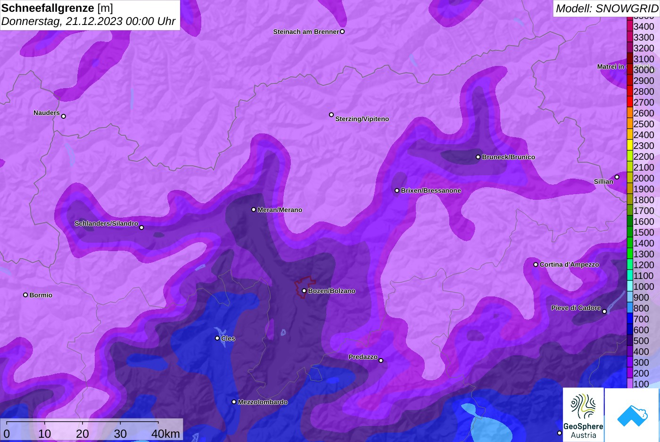The width and height of the screenshot is (660, 442).
Task: Click the legend value '3300'
Action: (x=644, y=37)
